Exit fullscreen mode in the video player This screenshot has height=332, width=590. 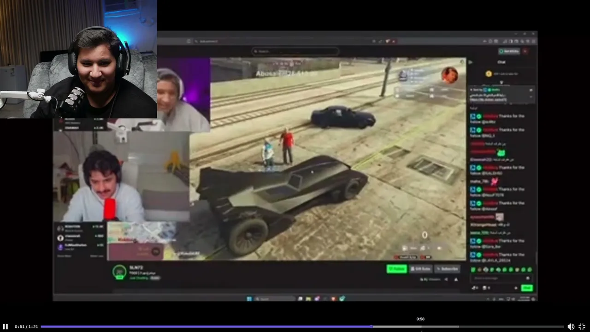click(x=582, y=326)
